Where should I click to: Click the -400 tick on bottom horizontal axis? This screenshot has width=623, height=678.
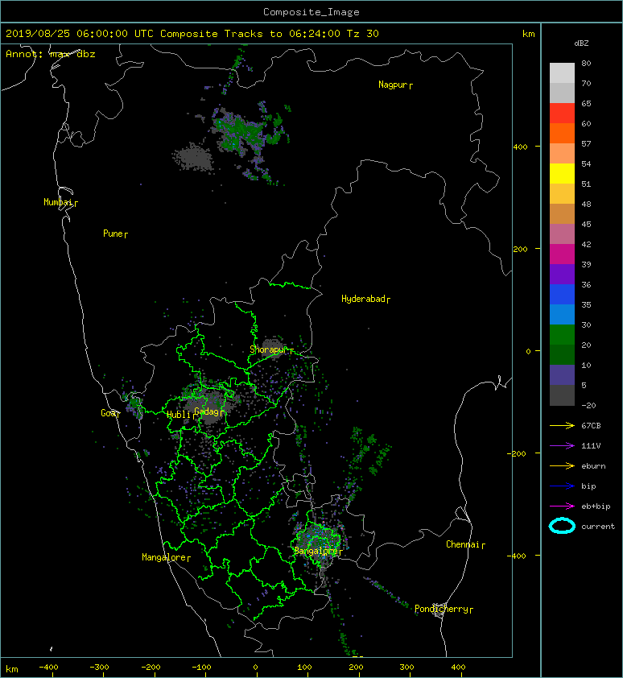point(48,668)
